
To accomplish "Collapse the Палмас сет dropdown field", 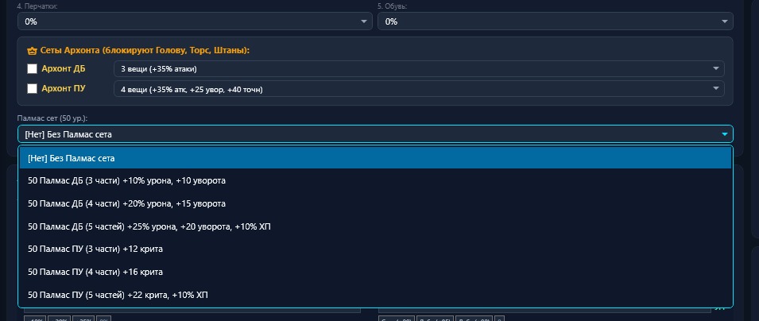I will coord(375,134).
